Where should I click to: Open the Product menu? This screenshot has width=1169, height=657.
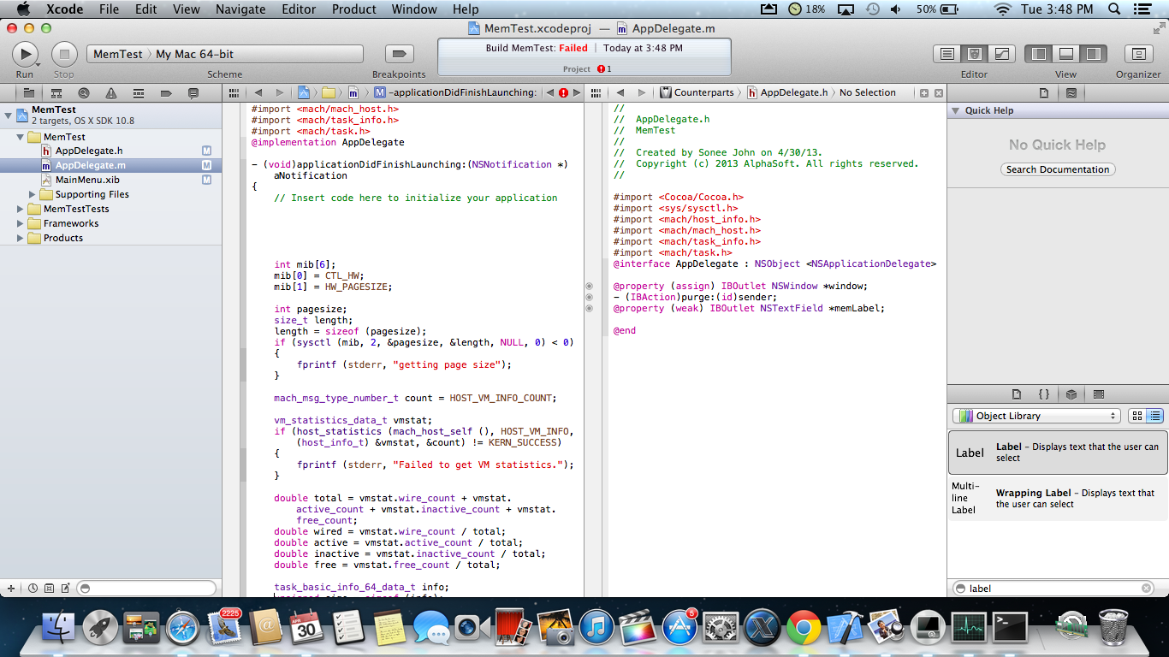click(353, 9)
